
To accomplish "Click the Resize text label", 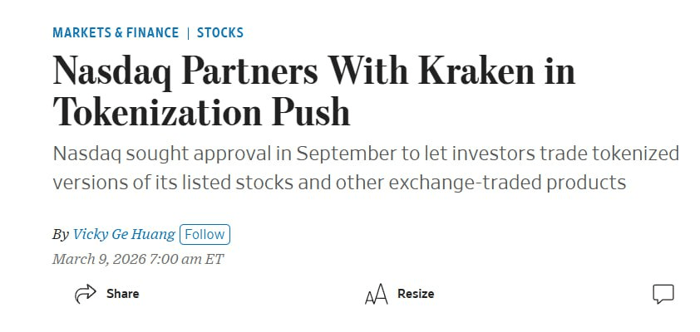I will pos(416,294).
